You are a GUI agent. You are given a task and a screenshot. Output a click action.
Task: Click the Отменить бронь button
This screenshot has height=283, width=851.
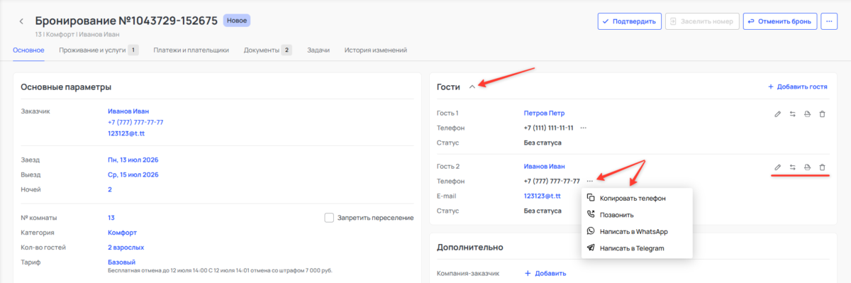(780, 21)
